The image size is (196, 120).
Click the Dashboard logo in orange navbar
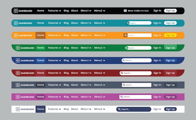[23, 35]
